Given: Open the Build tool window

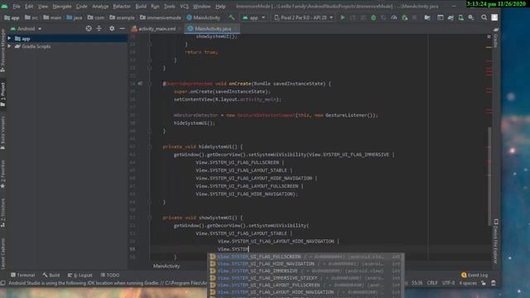Looking at the screenshot, I should (51, 275).
